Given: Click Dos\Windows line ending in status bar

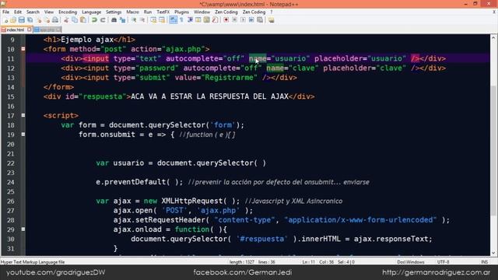Looking at the screenshot, I should coord(410,262).
